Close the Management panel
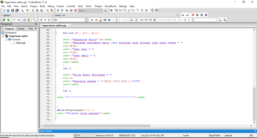 coord(36,24)
